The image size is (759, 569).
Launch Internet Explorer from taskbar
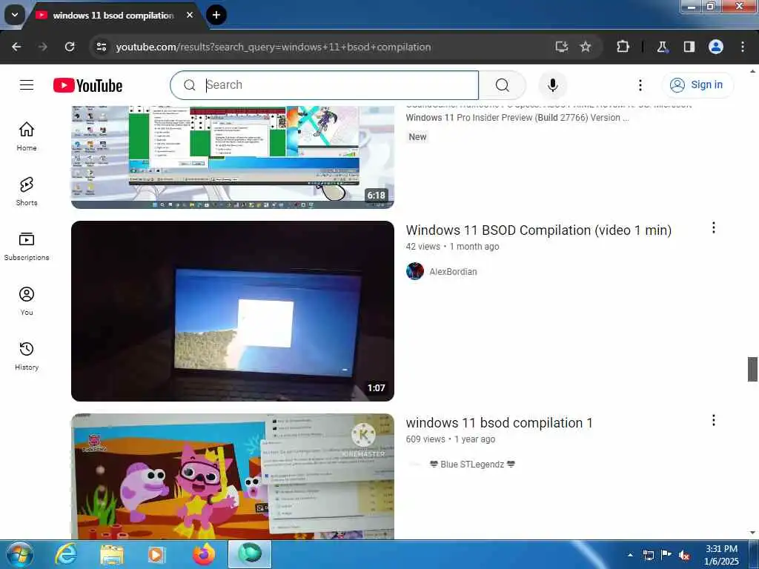(66, 554)
